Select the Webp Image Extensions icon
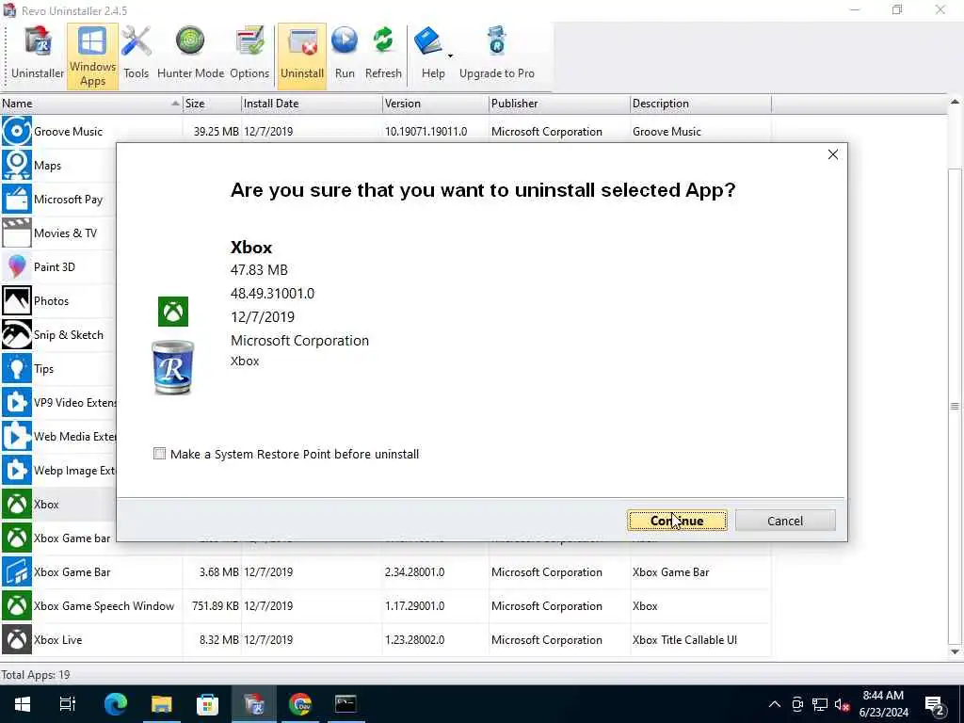This screenshot has height=723, width=964. 17,471
